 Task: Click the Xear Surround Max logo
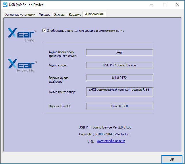22,65
